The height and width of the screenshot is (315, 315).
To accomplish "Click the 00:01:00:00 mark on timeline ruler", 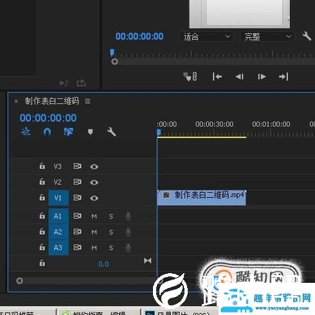I will 271,124.
